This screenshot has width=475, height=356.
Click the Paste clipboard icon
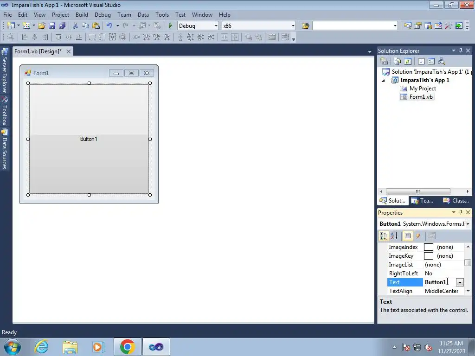click(96, 26)
